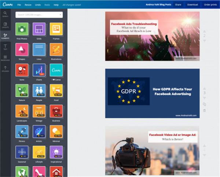Open the Lines elements category

(x=39, y=49)
